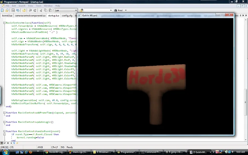Open the Search menu
Screen dimensions: 248x155
coord(22,6)
